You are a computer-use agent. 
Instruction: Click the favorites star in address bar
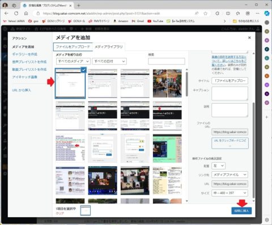(206, 14)
